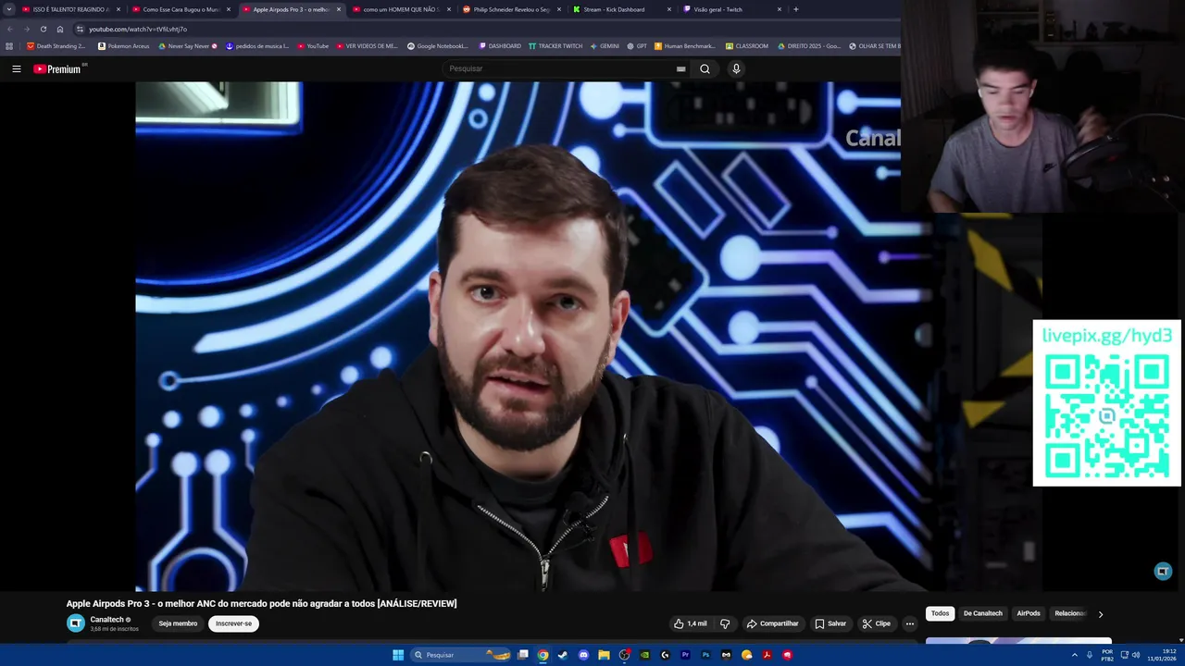Click the floating chat icon at right edge
The width and height of the screenshot is (1185, 666).
(1163, 571)
